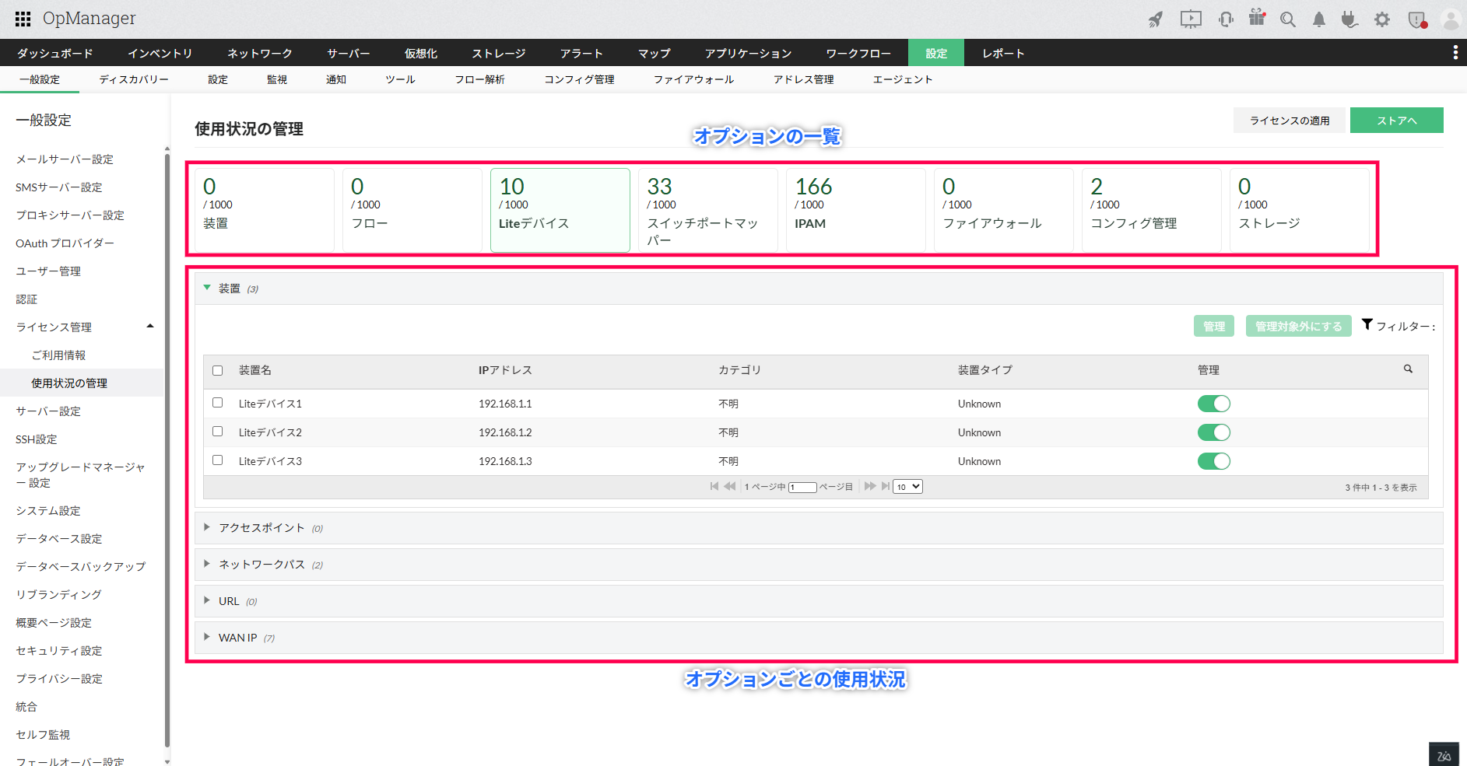Click the filter funnel icon
Screen dimensions: 1467x766
tap(1367, 324)
